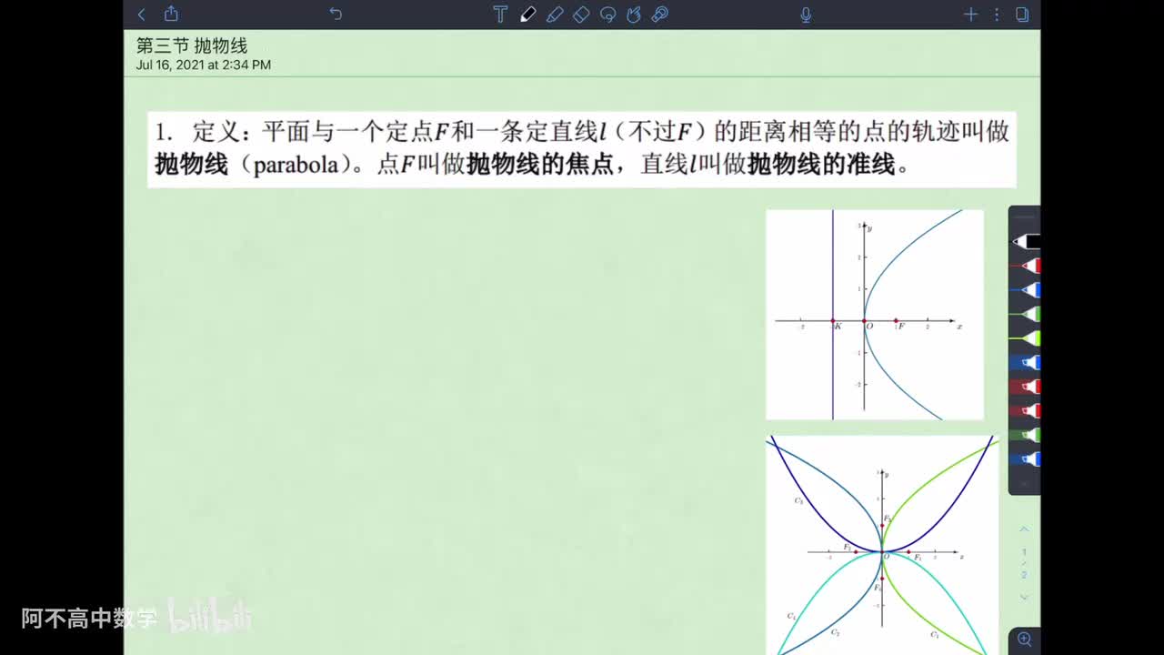1164x655 pixels.
Task: Start audio recording with the microphone
Action: point(806,14)
